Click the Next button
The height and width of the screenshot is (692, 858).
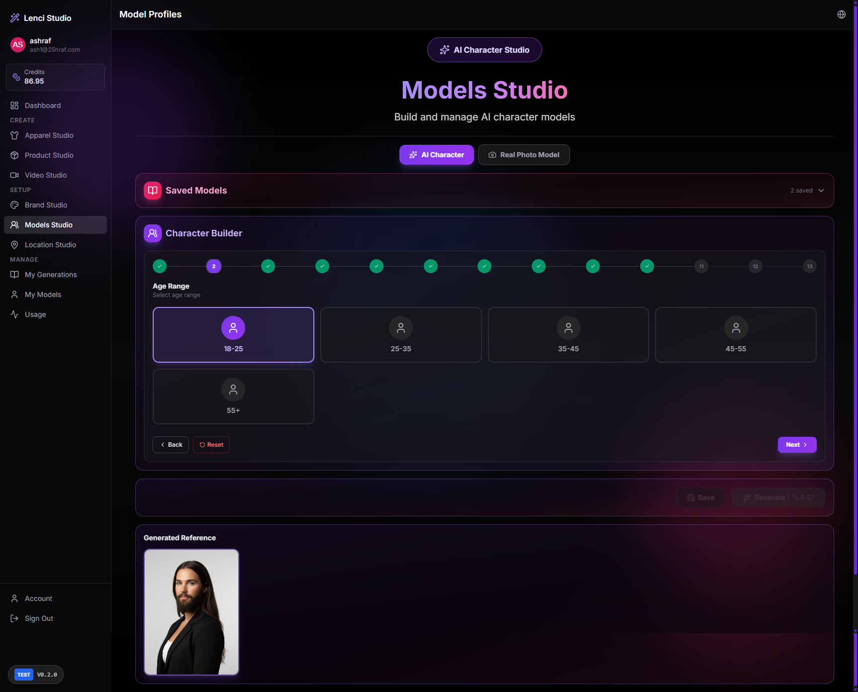point(796,445)
